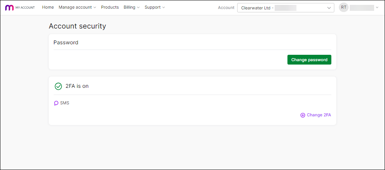Click the 2FA is on status text
385x170 pixels.
[77, 86]
